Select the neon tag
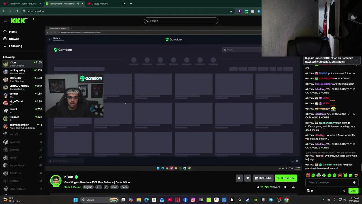The height and width of the screenshot is (204, 362). tap(124, 187)
